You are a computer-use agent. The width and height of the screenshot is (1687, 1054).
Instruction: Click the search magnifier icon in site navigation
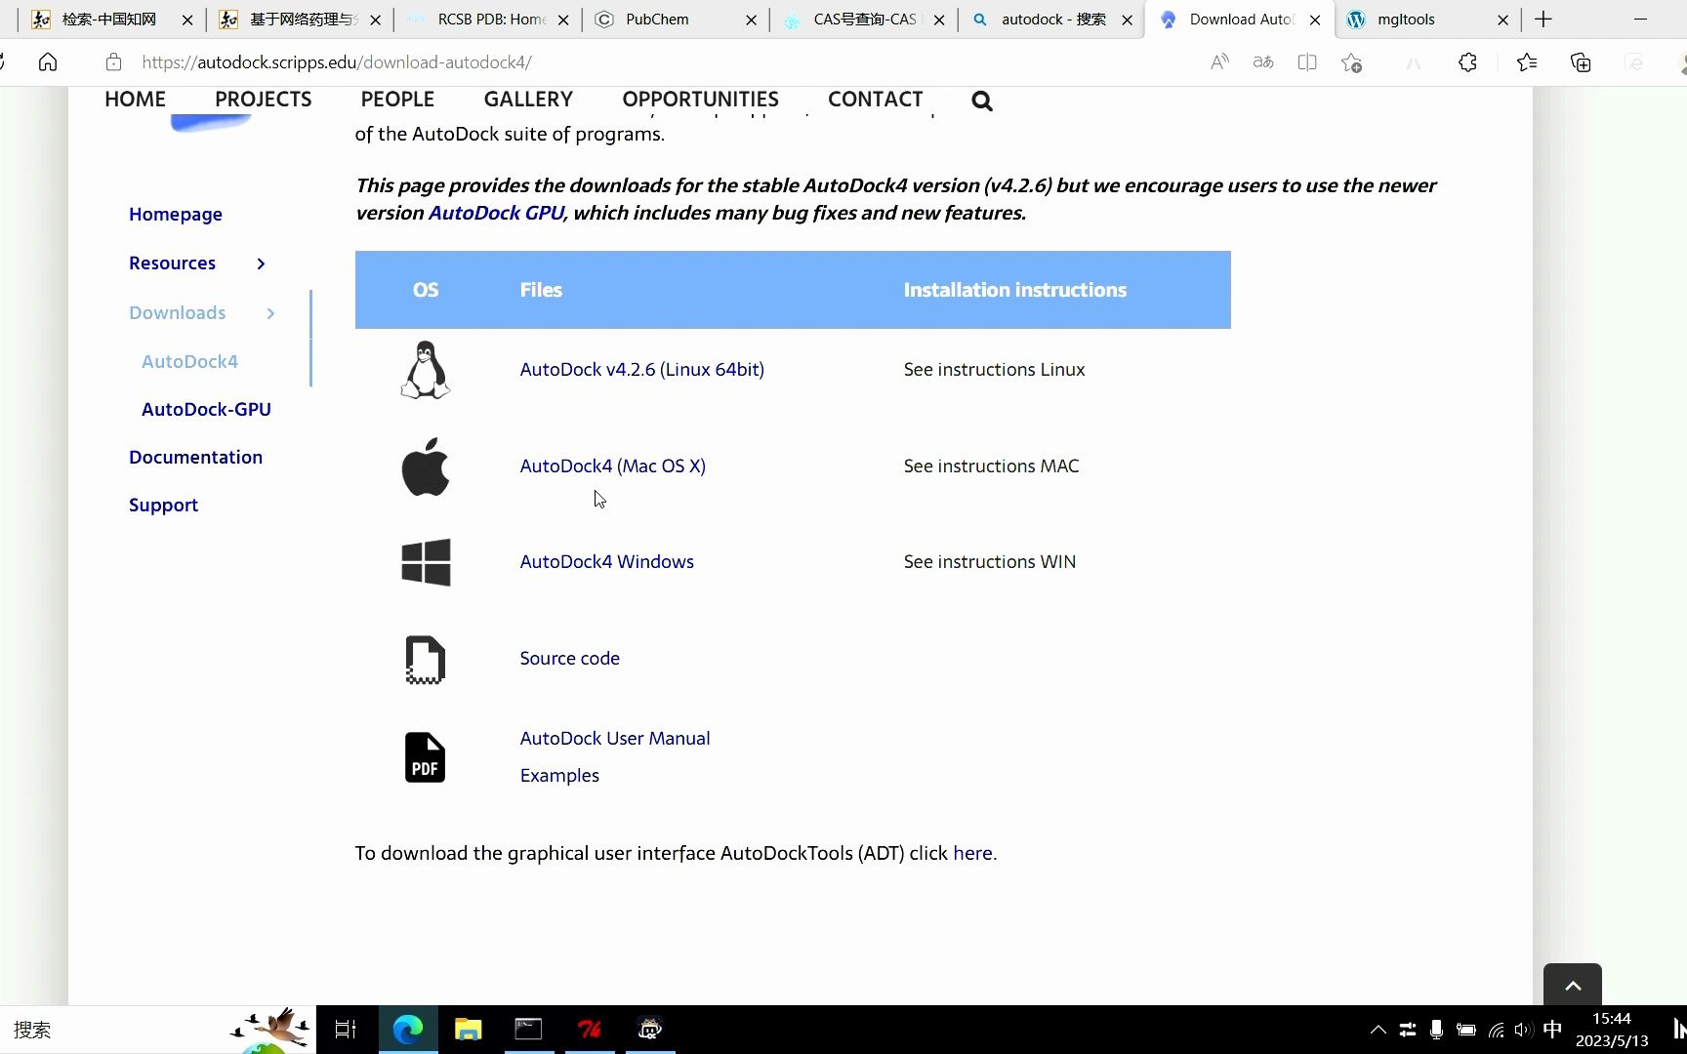pos(982,101)
